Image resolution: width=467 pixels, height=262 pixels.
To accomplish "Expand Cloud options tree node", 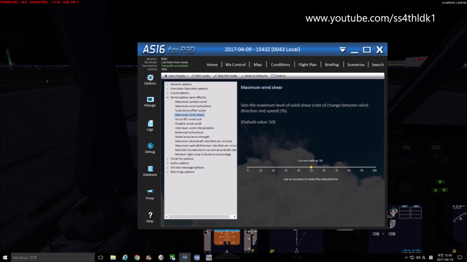I will click(x=167, y=93).
